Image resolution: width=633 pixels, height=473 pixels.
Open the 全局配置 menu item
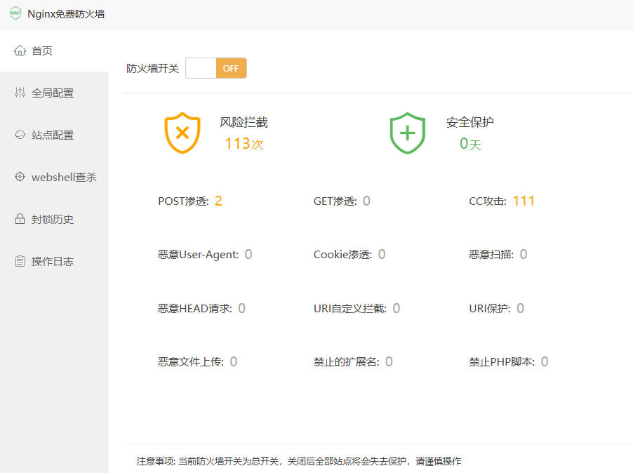(53, 93)
